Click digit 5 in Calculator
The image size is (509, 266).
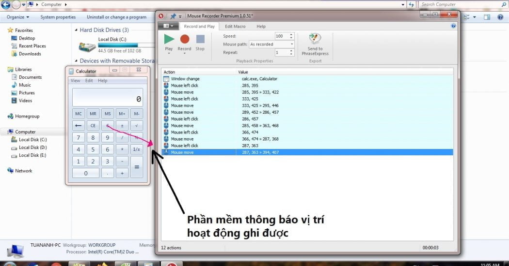(93, 150)
